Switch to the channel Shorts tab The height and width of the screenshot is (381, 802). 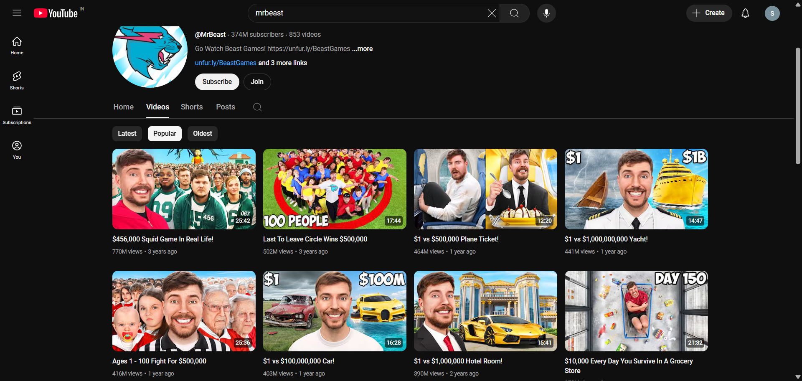pos(192,107)
